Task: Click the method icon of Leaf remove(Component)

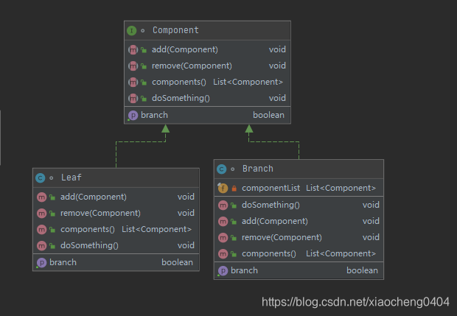Action: click(42, 214)
